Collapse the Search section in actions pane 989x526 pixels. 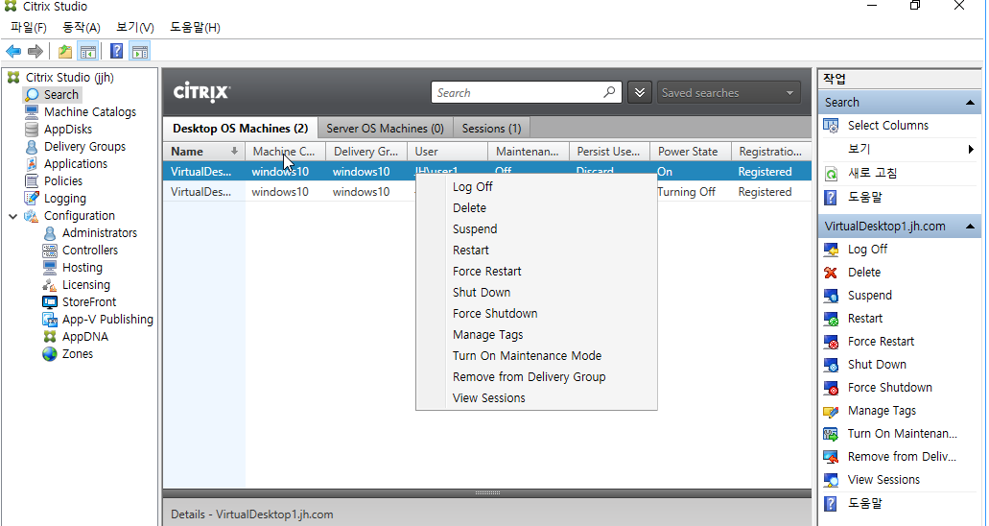click(970, 103)
